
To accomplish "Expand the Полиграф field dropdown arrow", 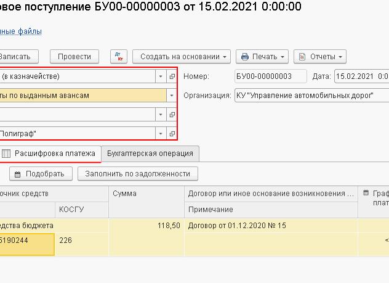I will tap(161, 134).
